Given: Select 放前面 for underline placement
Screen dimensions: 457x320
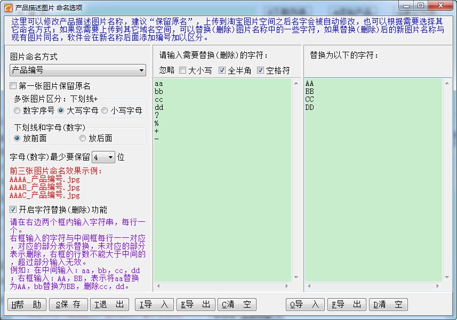Looking at the screenshot, I should 18,138.
